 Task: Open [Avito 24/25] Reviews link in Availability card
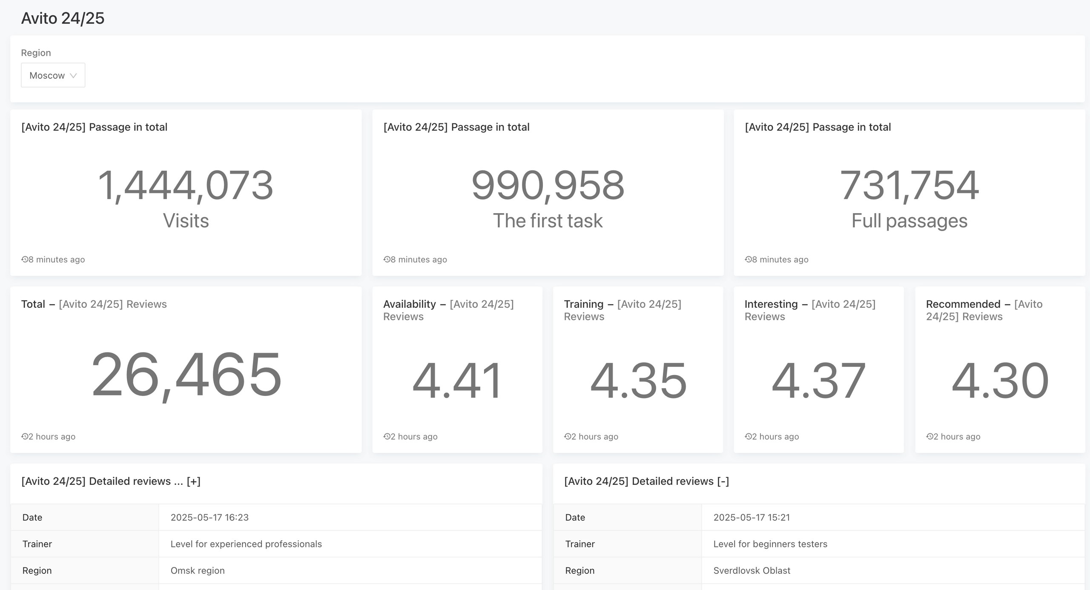tap(482, 304)
